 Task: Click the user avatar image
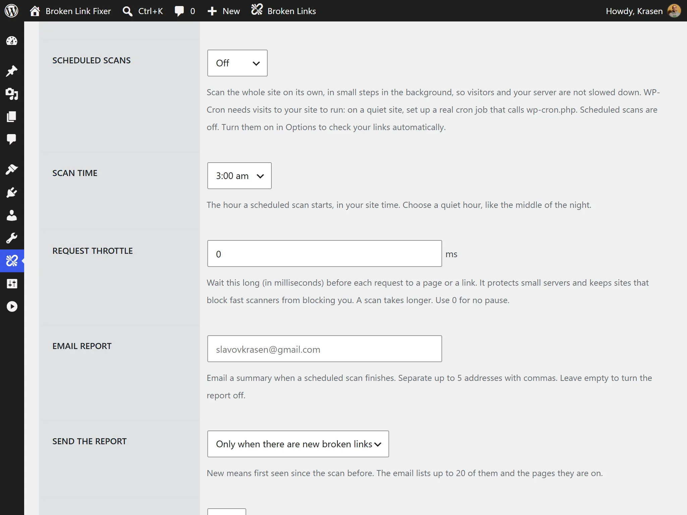click(674, 11)
